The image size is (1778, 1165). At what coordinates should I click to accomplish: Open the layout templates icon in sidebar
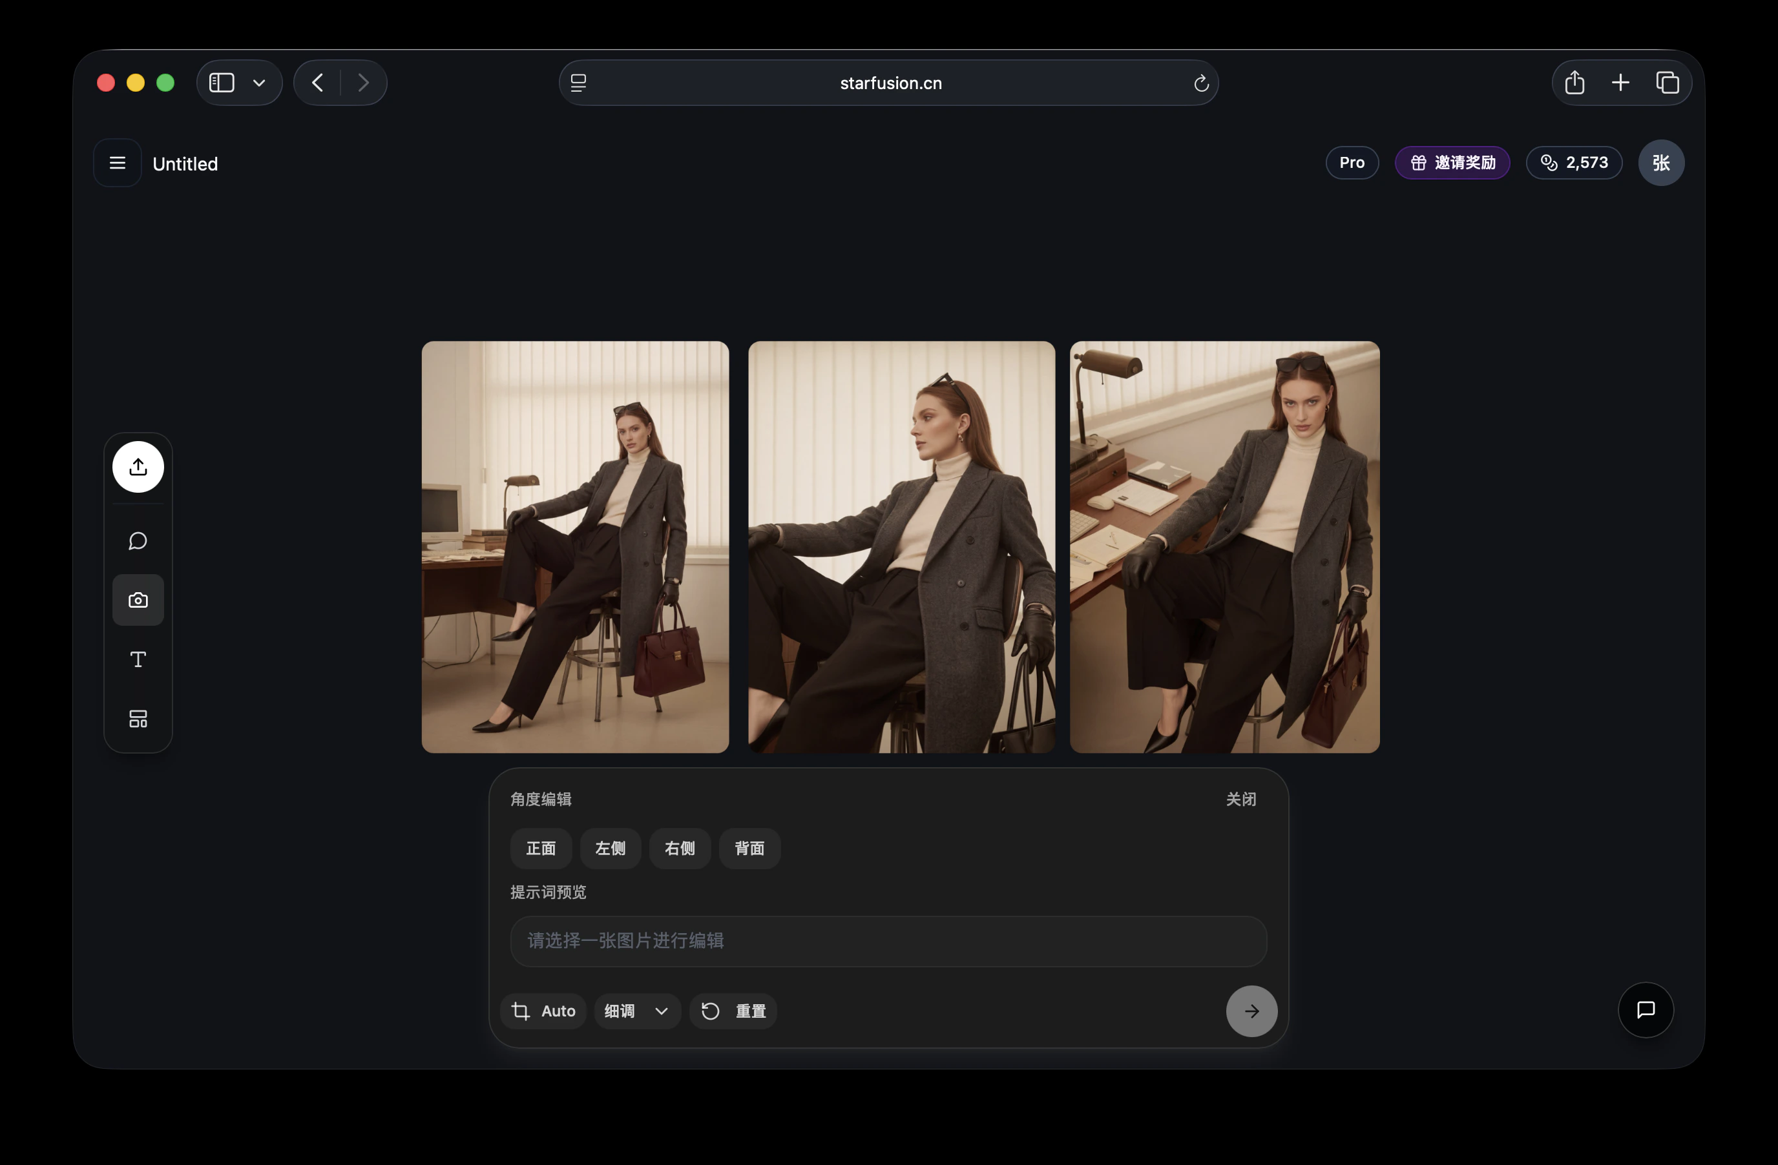click(138, 718)
